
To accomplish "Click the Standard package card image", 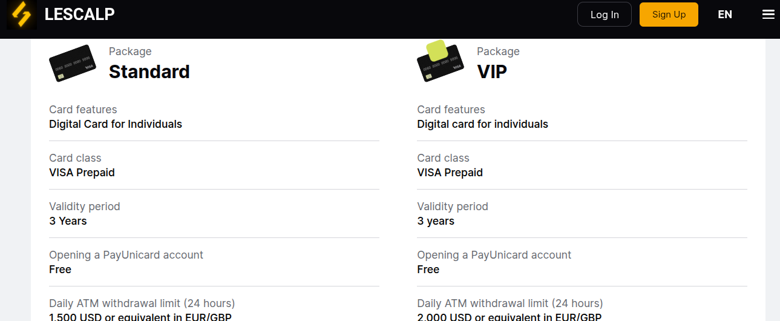I will click(x=73, y=63).
